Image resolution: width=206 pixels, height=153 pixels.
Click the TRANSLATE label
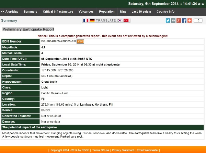click(106, 21)
